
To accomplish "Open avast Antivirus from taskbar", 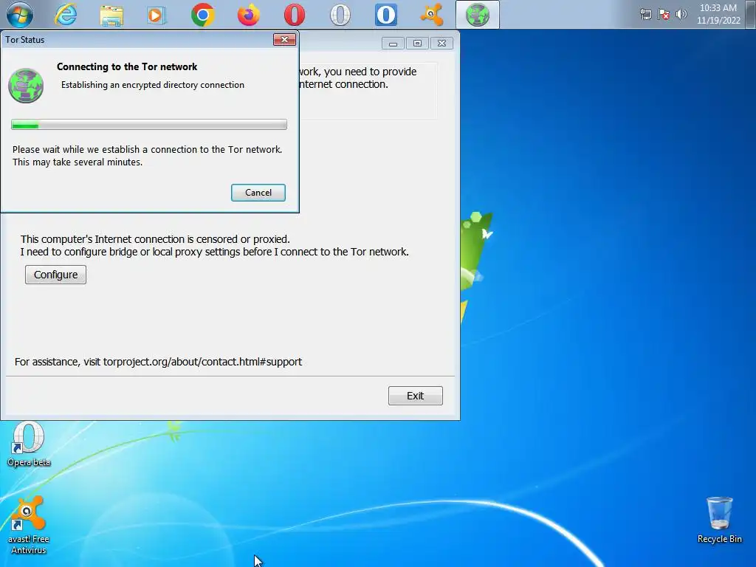I will click(x=431, y=15).
